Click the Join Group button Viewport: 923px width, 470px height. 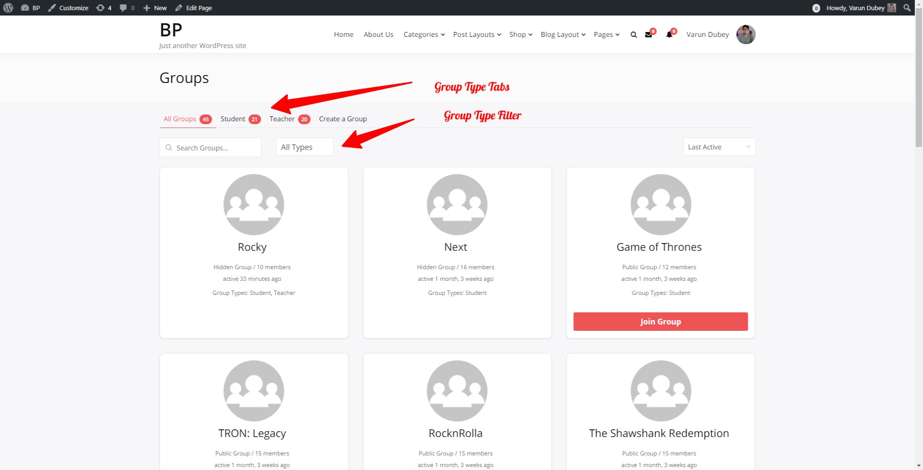click(660, 322)
